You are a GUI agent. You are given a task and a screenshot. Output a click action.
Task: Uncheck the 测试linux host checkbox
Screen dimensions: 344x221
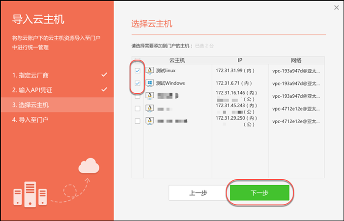pos(138,71)
